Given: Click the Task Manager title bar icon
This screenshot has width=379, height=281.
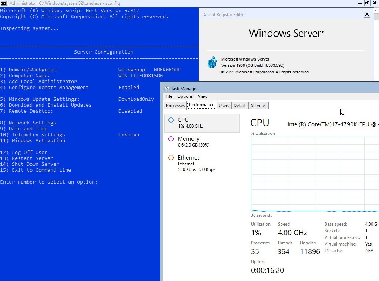Looking at the screenshot, I should [166, 89].
